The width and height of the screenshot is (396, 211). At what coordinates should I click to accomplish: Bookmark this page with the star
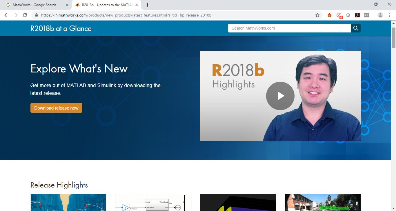coord(317,15)
